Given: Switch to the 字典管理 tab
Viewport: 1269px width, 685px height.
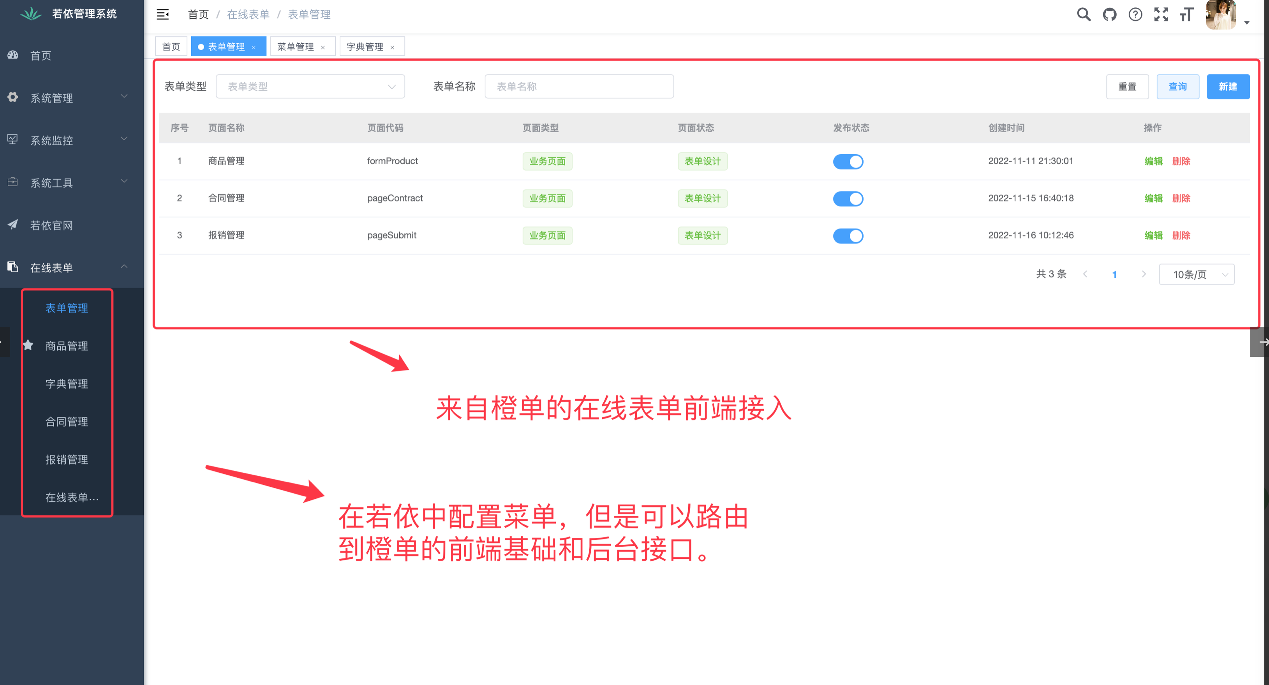Looking at the screenshot, I should point(365,47).
